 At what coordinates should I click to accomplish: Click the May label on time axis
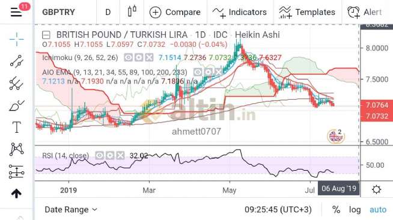229,191
